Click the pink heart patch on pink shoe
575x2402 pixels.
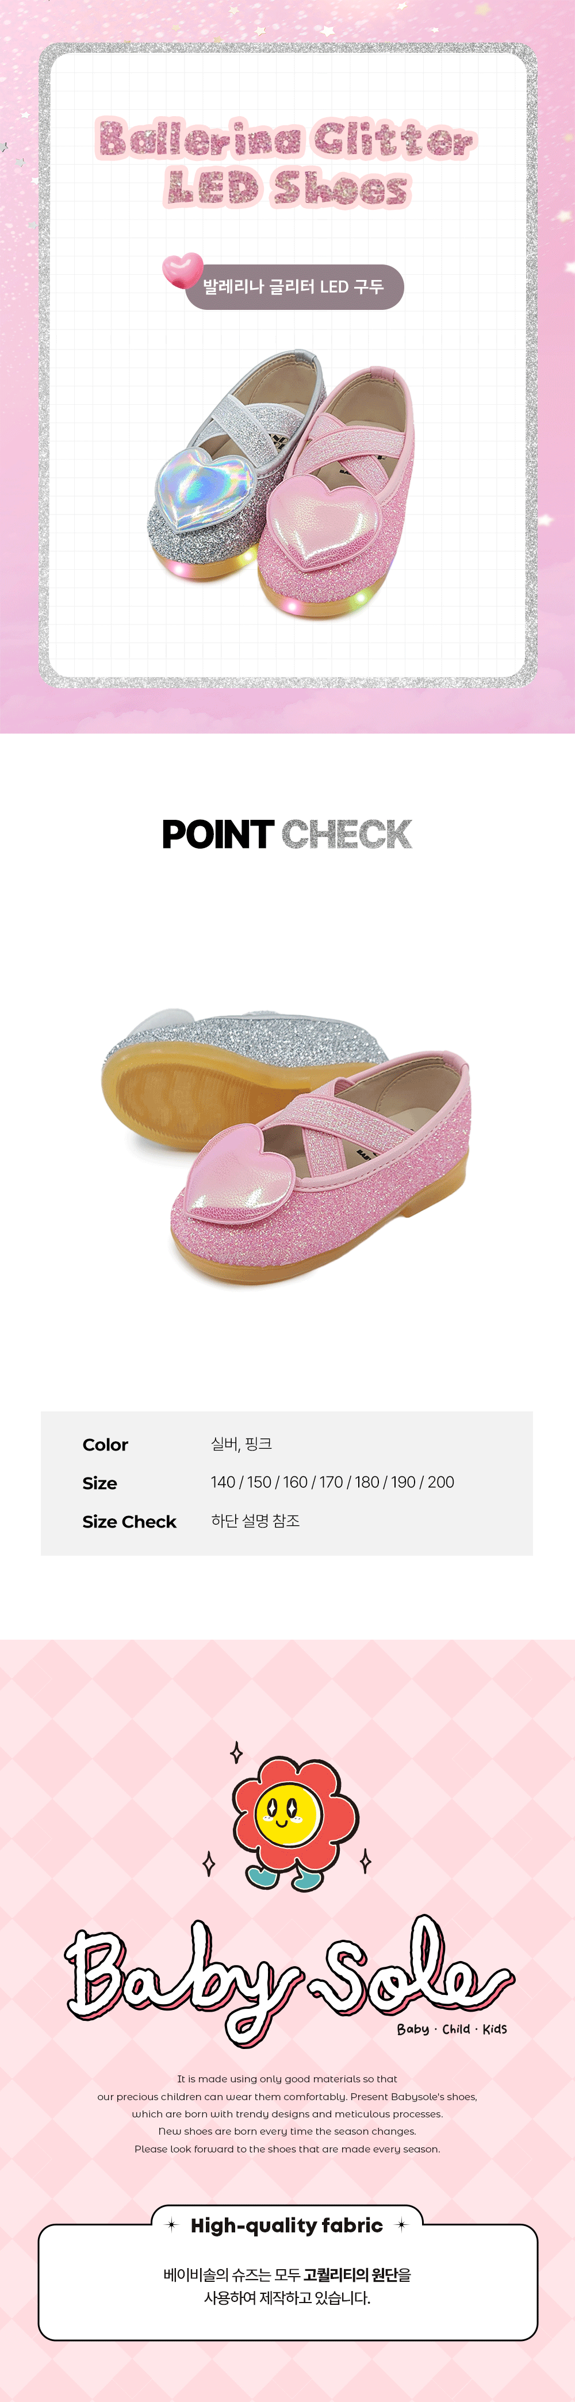click(x=324, y=519)
